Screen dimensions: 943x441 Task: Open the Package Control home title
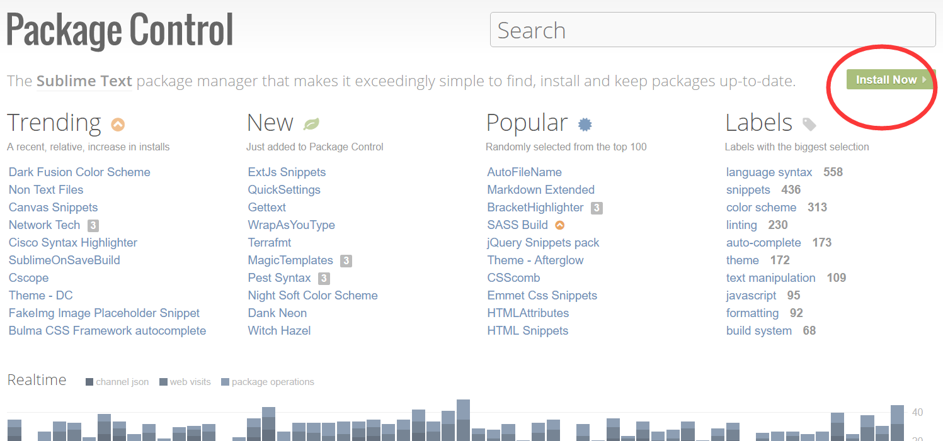(120, 30)
